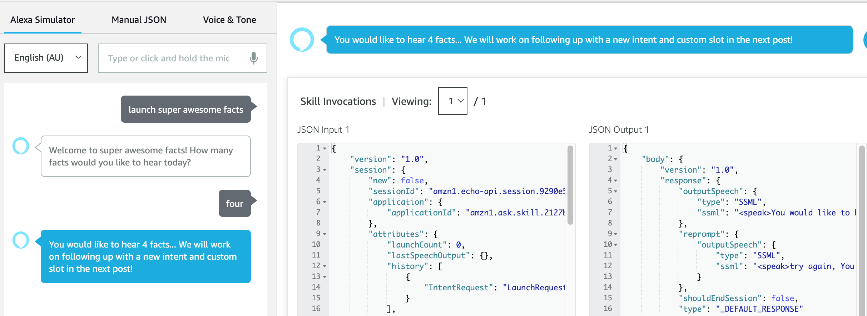Click the "sessionId" line in JSON Input
The image size is (867, 316).
[x=466, y=191]
